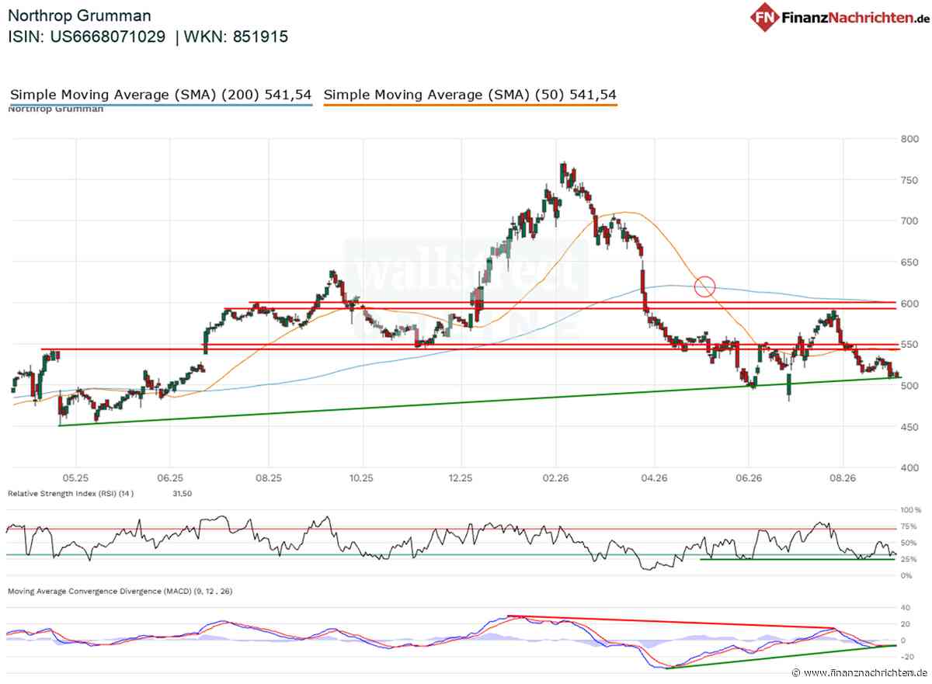Viewport: 932px width, 684px height.
Task: Click the 06.26 date axis label
Action: 747,480
